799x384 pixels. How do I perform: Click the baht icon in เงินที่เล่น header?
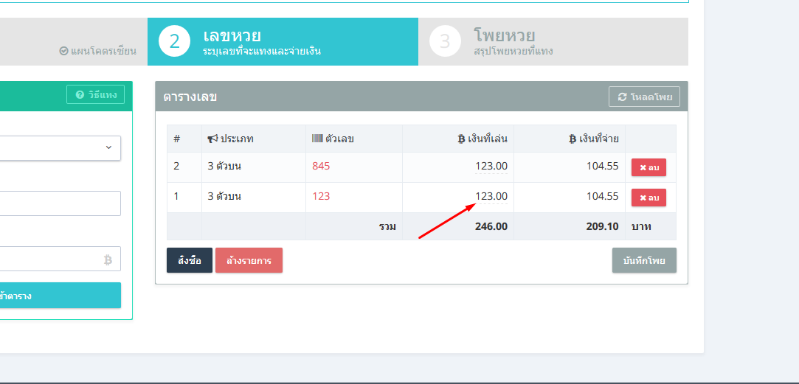click(461, 139)
